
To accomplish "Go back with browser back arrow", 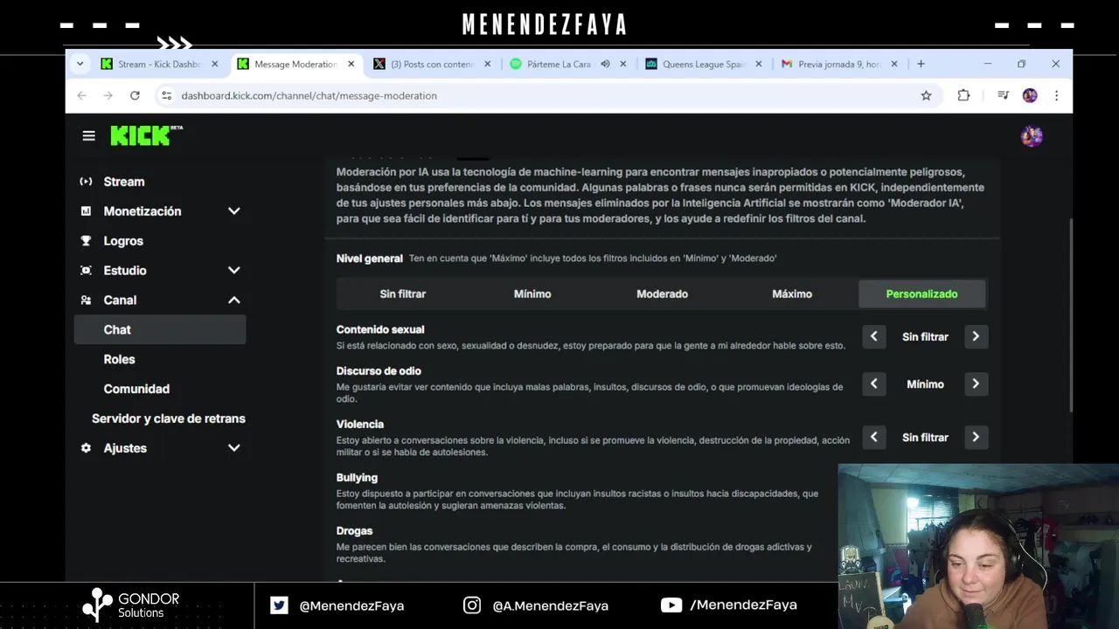I will (82, 95).
